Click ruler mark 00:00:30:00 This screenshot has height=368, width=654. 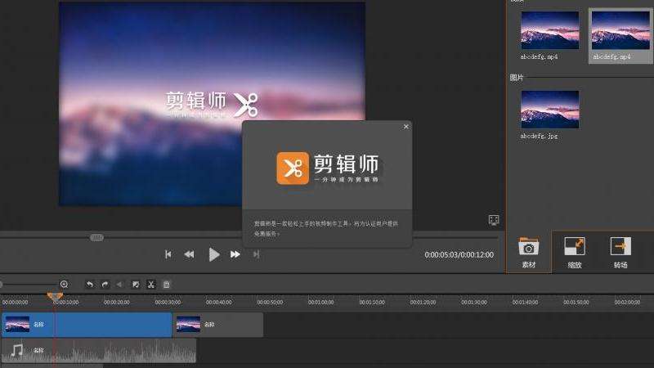168,302
